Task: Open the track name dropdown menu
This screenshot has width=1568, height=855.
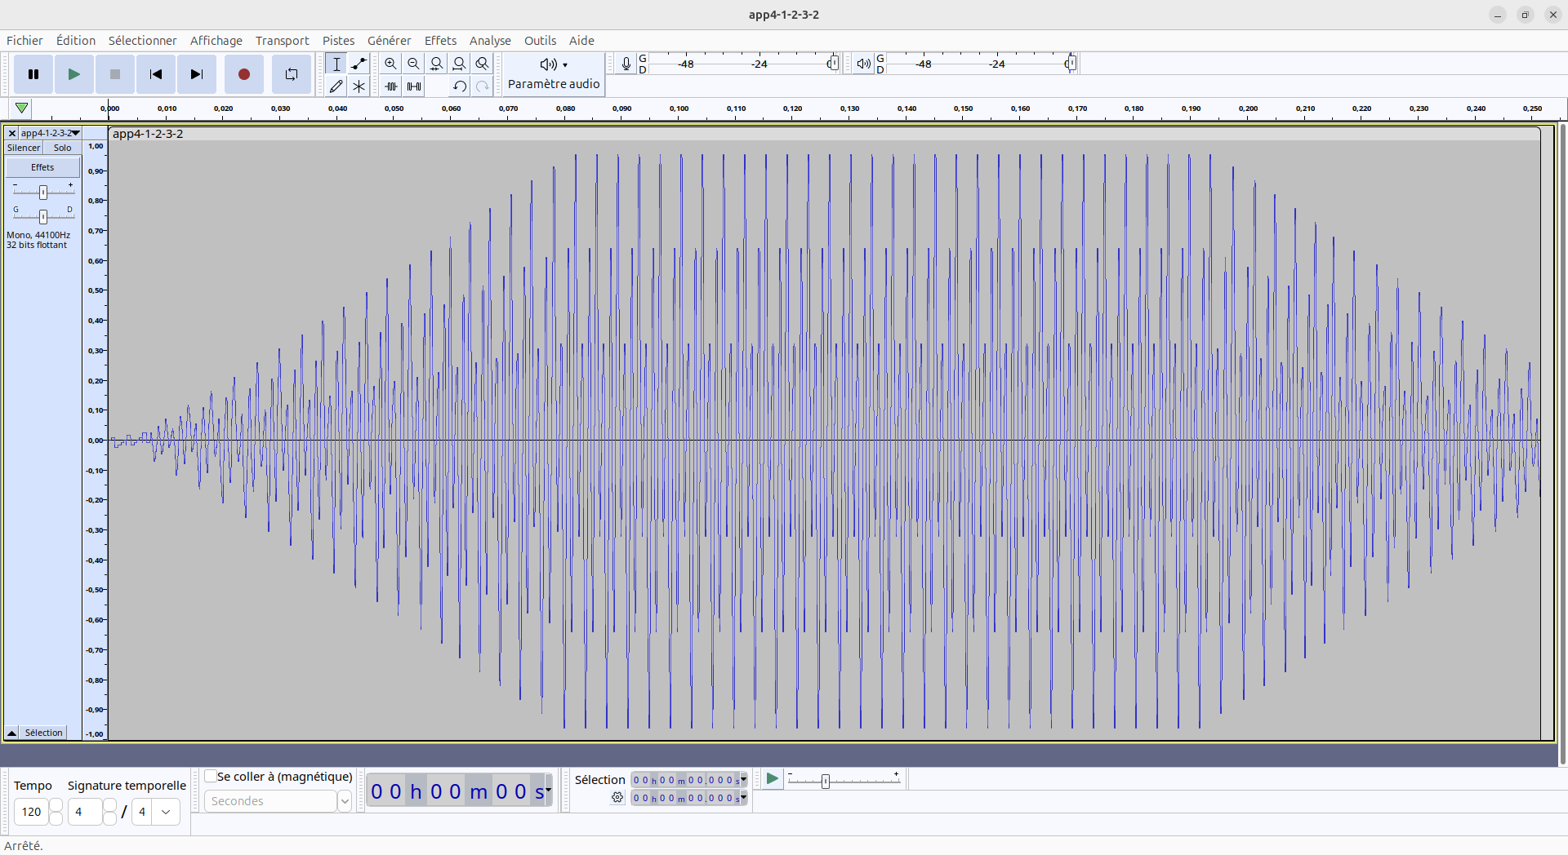Action: tap(50, 133)
